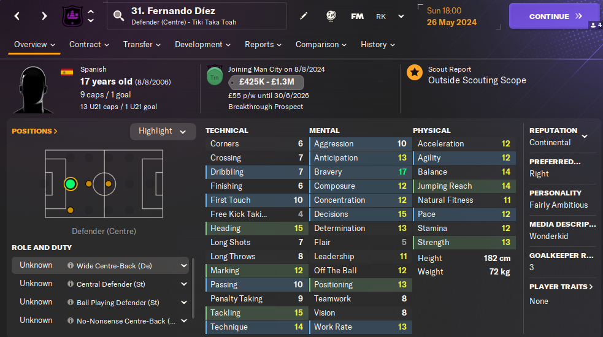Click the pencil edit icon
Viewport: 603px width, 337px height.
[304, 16]
